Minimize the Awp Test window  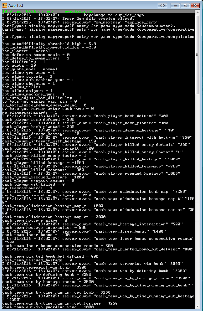(x=175, y=5)
